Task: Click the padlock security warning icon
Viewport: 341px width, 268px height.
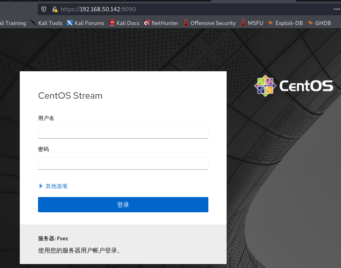Action: coord(55,9)
